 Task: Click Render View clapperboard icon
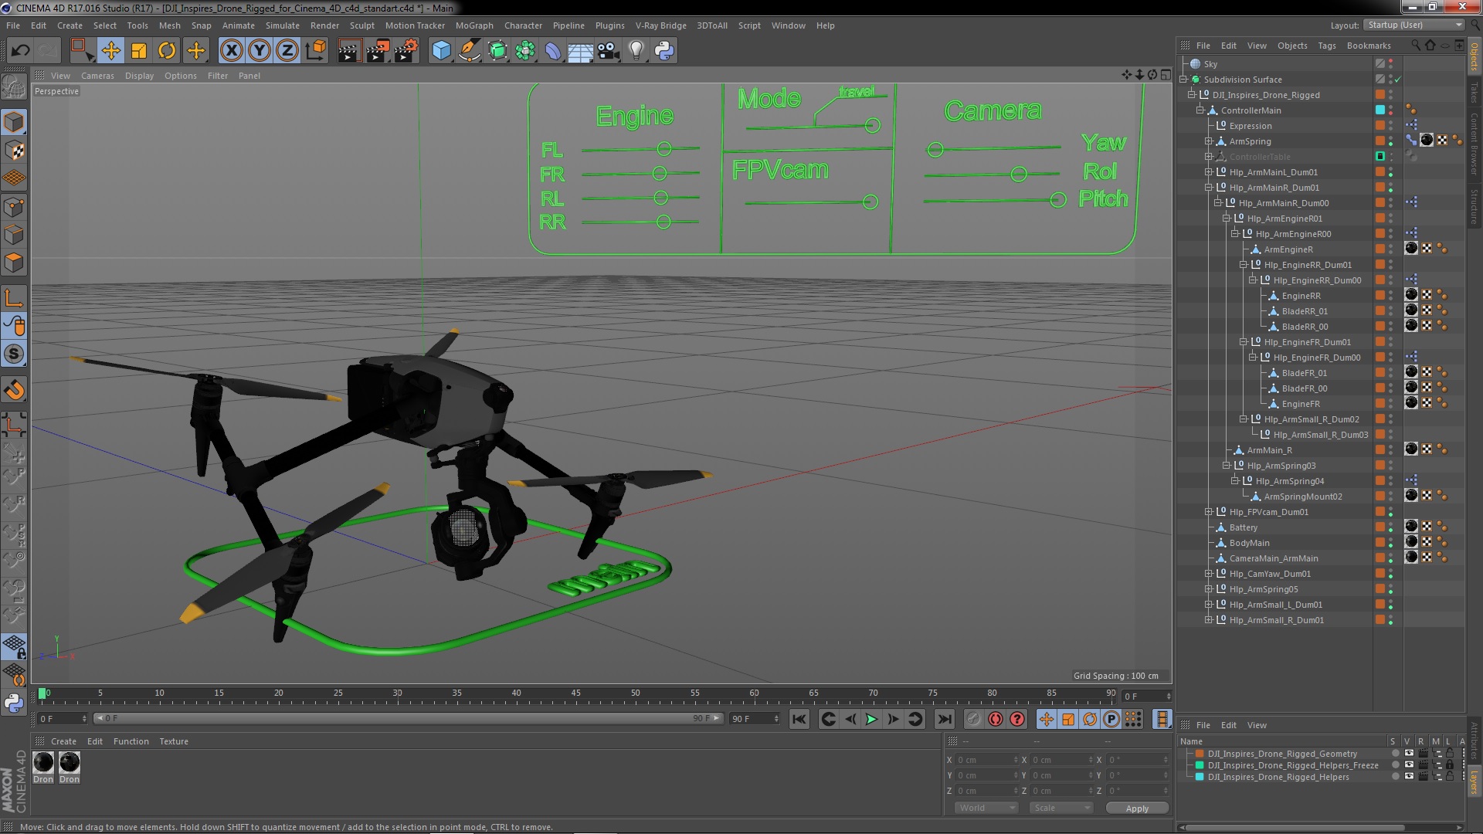pos(349,51)
